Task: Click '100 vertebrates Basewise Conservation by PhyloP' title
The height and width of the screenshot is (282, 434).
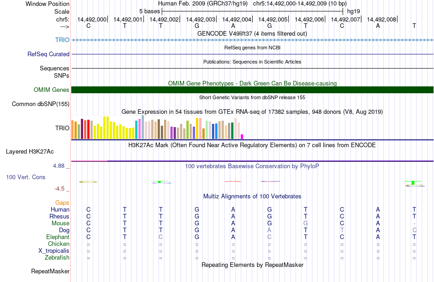Action: tap(252, 166)
